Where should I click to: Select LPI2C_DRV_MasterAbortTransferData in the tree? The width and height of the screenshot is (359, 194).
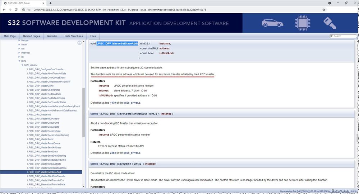pos(46,74)
